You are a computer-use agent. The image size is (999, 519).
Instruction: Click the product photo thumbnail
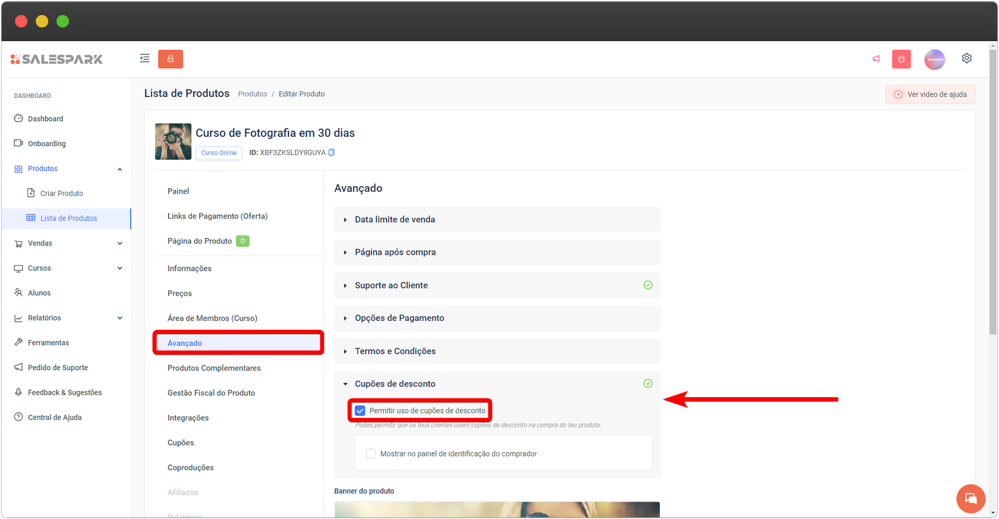(x=173, y=142)
